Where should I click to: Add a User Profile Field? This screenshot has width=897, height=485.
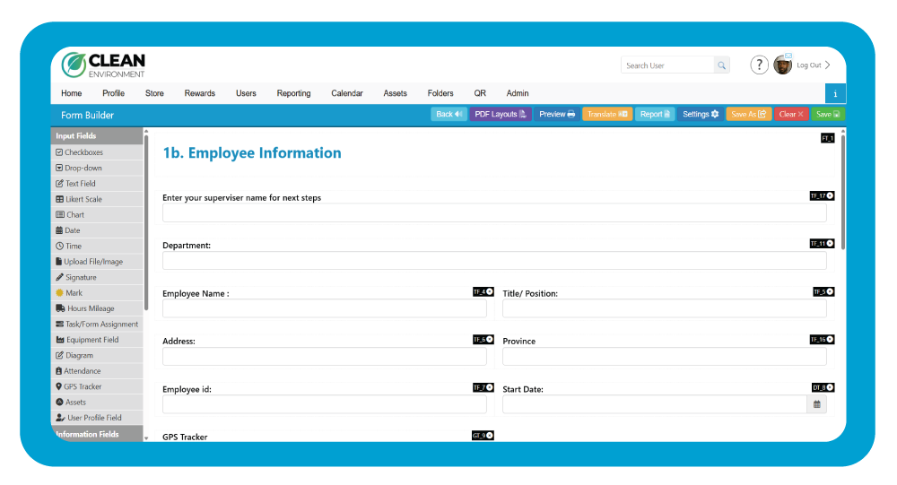point(97,418)
